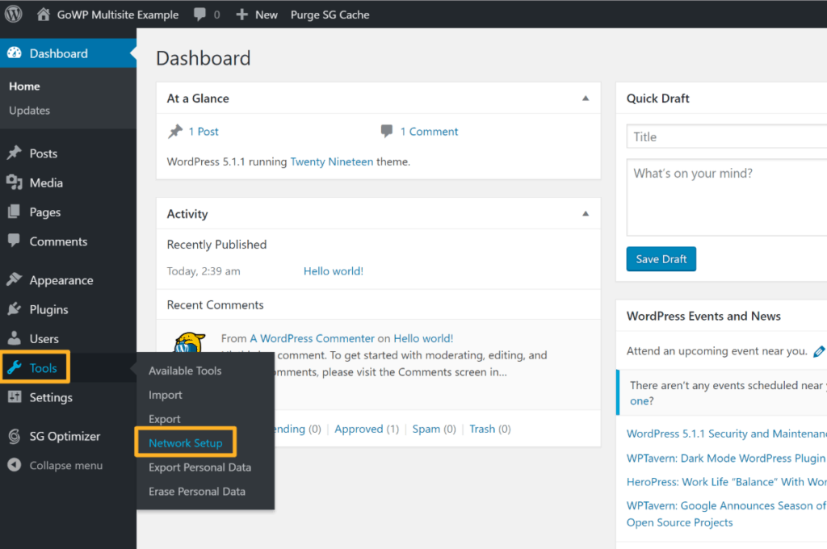
Task: Click the Wapuu commenter avatar
Action: point(189,342)
